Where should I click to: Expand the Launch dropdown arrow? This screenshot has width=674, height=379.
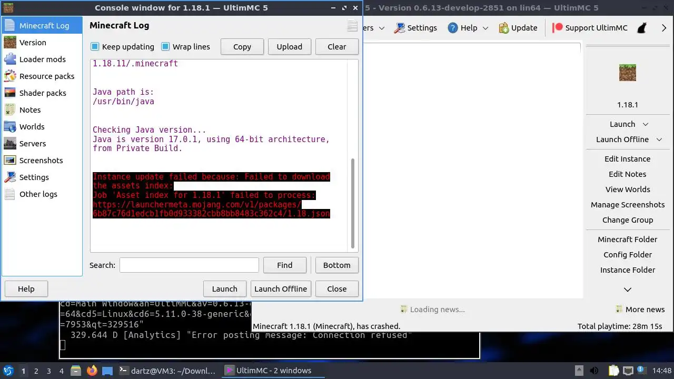point(646,124)
